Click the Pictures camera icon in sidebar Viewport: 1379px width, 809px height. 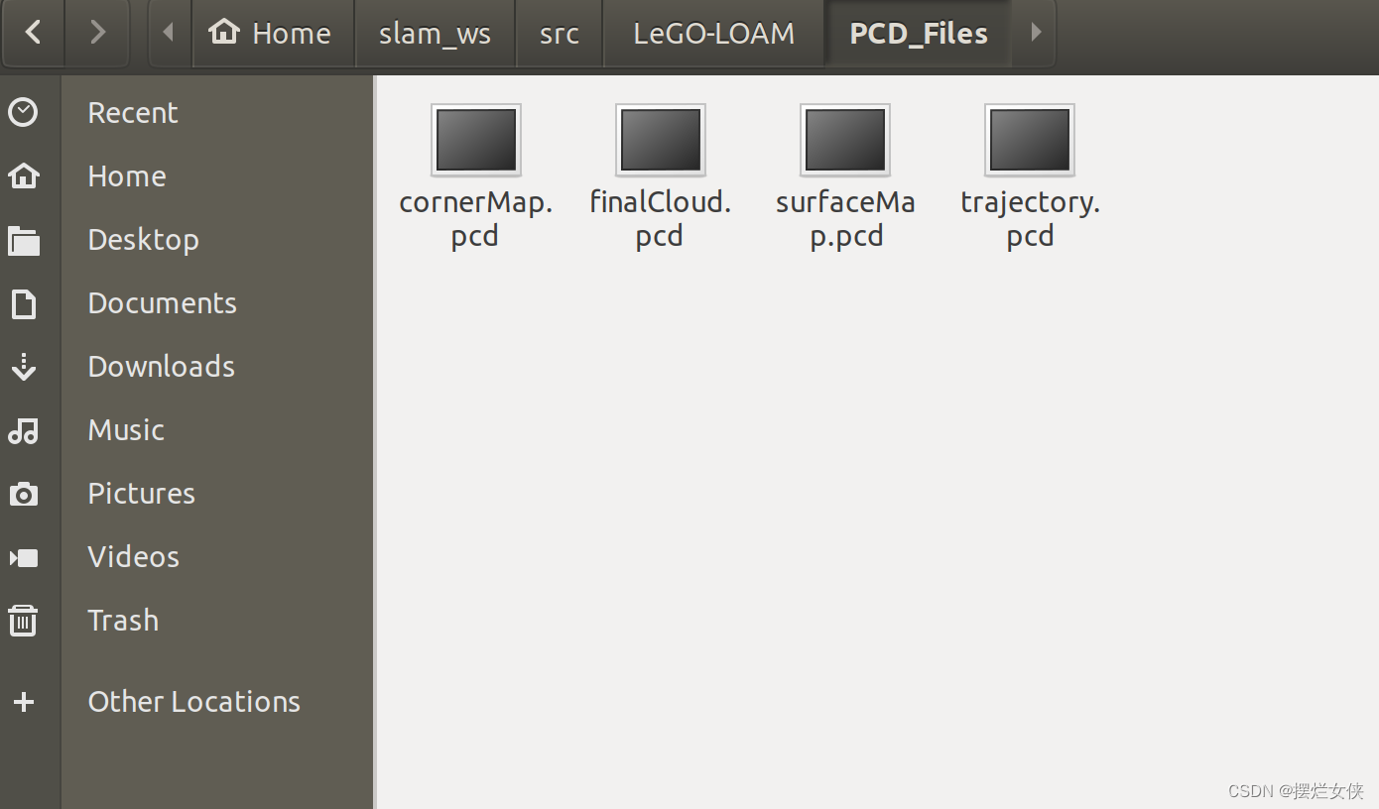23,494
